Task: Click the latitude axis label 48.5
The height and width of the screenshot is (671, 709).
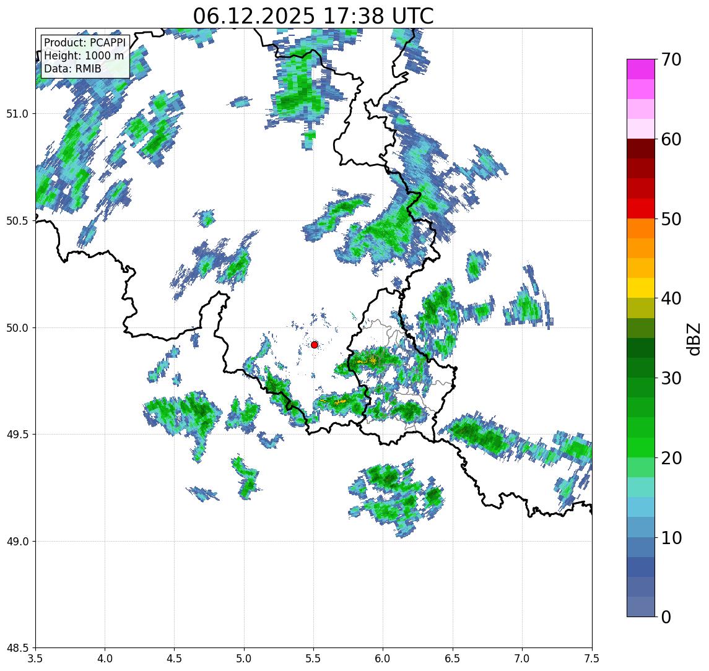Action: click(17, 647)
